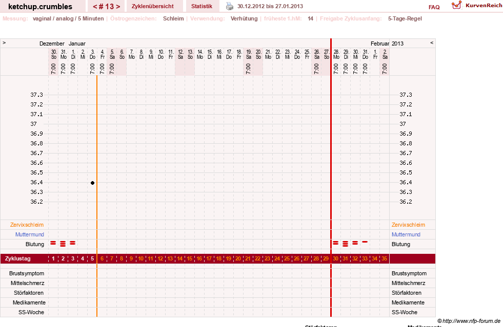Screen dimensions: 503x327
Task: Click the Schleim estrogen sign value
Action: coord(173,18)
